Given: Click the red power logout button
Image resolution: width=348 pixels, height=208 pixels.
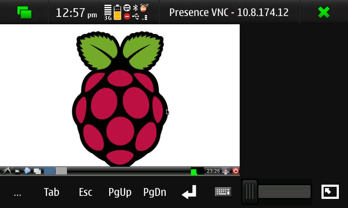Looking at the screenshot, I should [235, 171].
